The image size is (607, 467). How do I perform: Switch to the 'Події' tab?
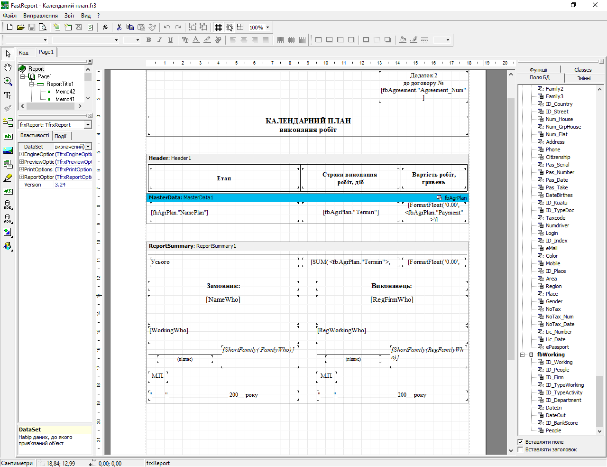(60, 136)
